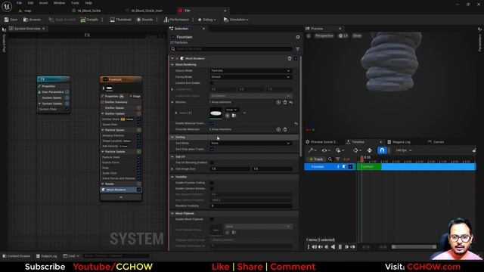Add an Override Materials array element
The image size is (484, 272).
coord(278,129)
